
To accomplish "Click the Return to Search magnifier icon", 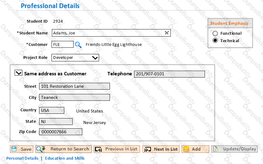I will coord(41,149).
